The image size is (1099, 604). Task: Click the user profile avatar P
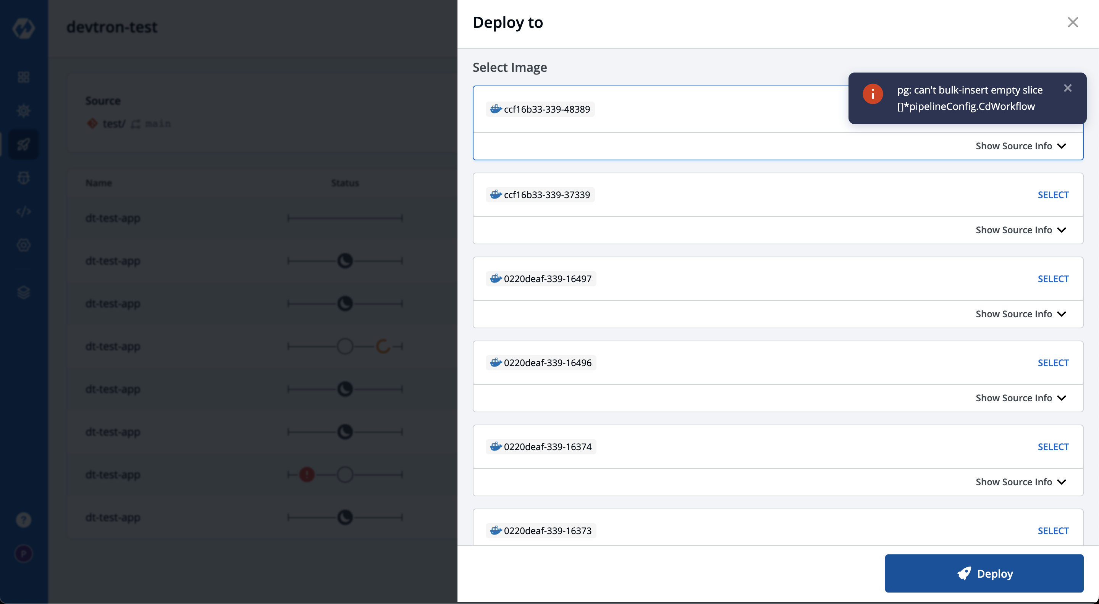(23, 554)
